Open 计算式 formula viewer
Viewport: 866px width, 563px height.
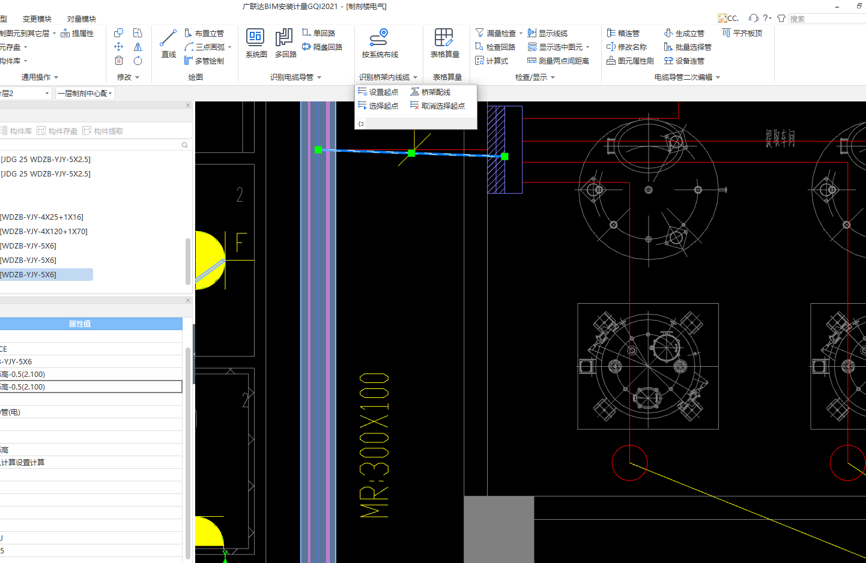pyautogui.click(x=492, y=61)
